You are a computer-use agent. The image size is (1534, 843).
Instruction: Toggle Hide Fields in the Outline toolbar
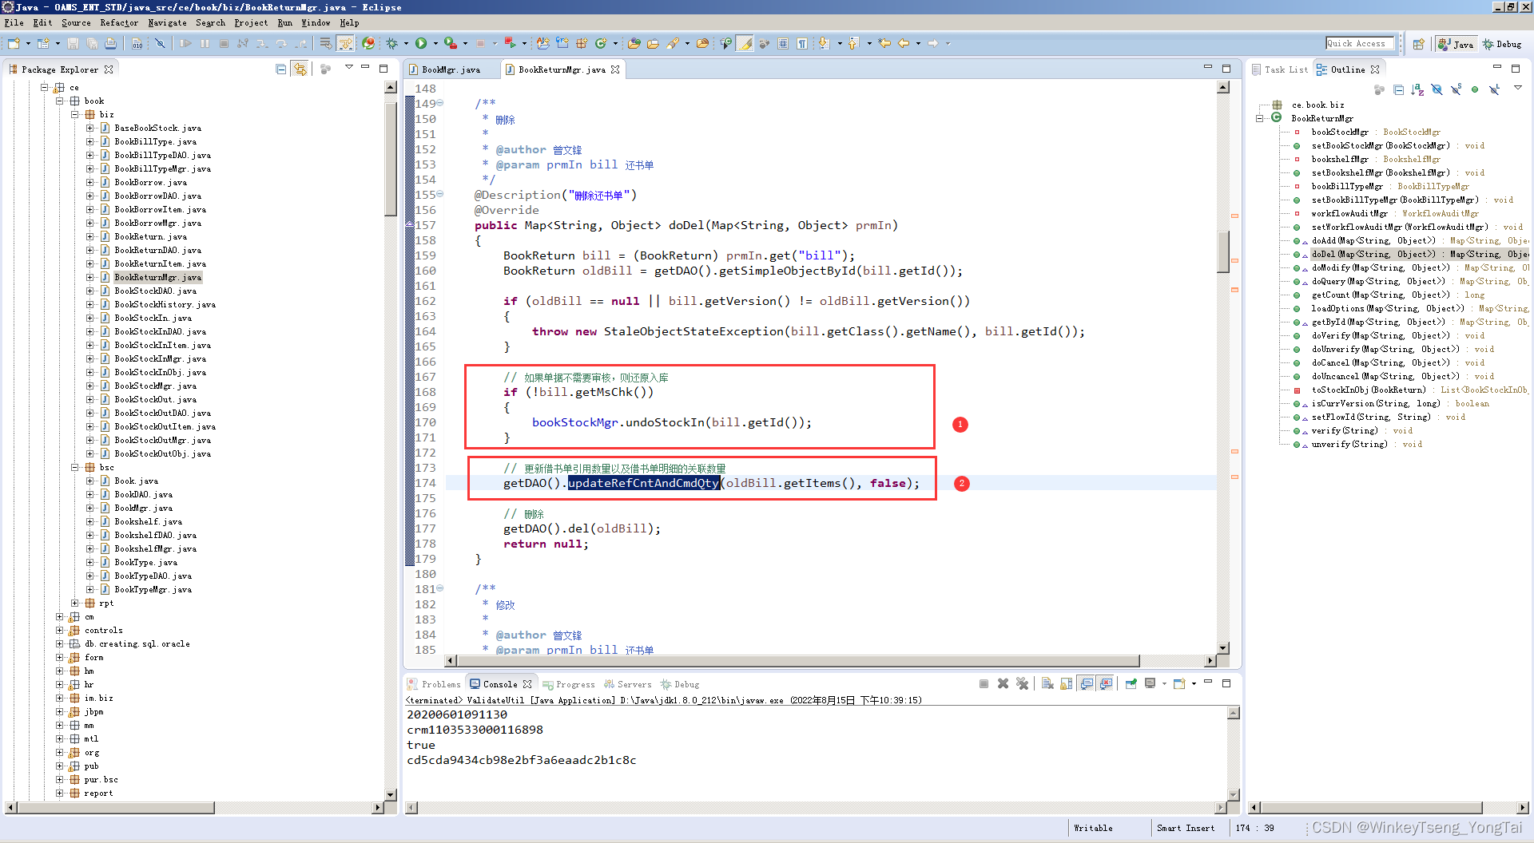(1437, 89)
